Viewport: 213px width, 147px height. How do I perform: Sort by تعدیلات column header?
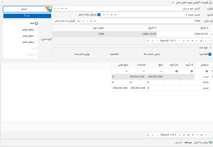138,65
